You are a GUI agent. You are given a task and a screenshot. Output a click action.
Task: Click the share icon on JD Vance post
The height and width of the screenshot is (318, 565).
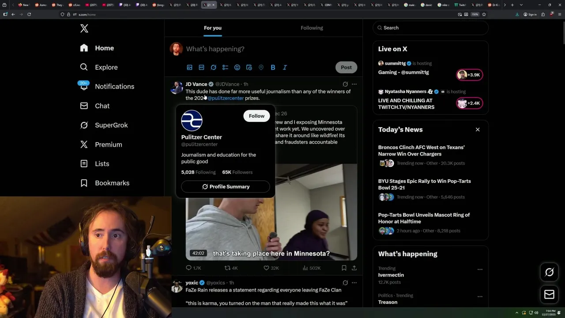point(354,268)
